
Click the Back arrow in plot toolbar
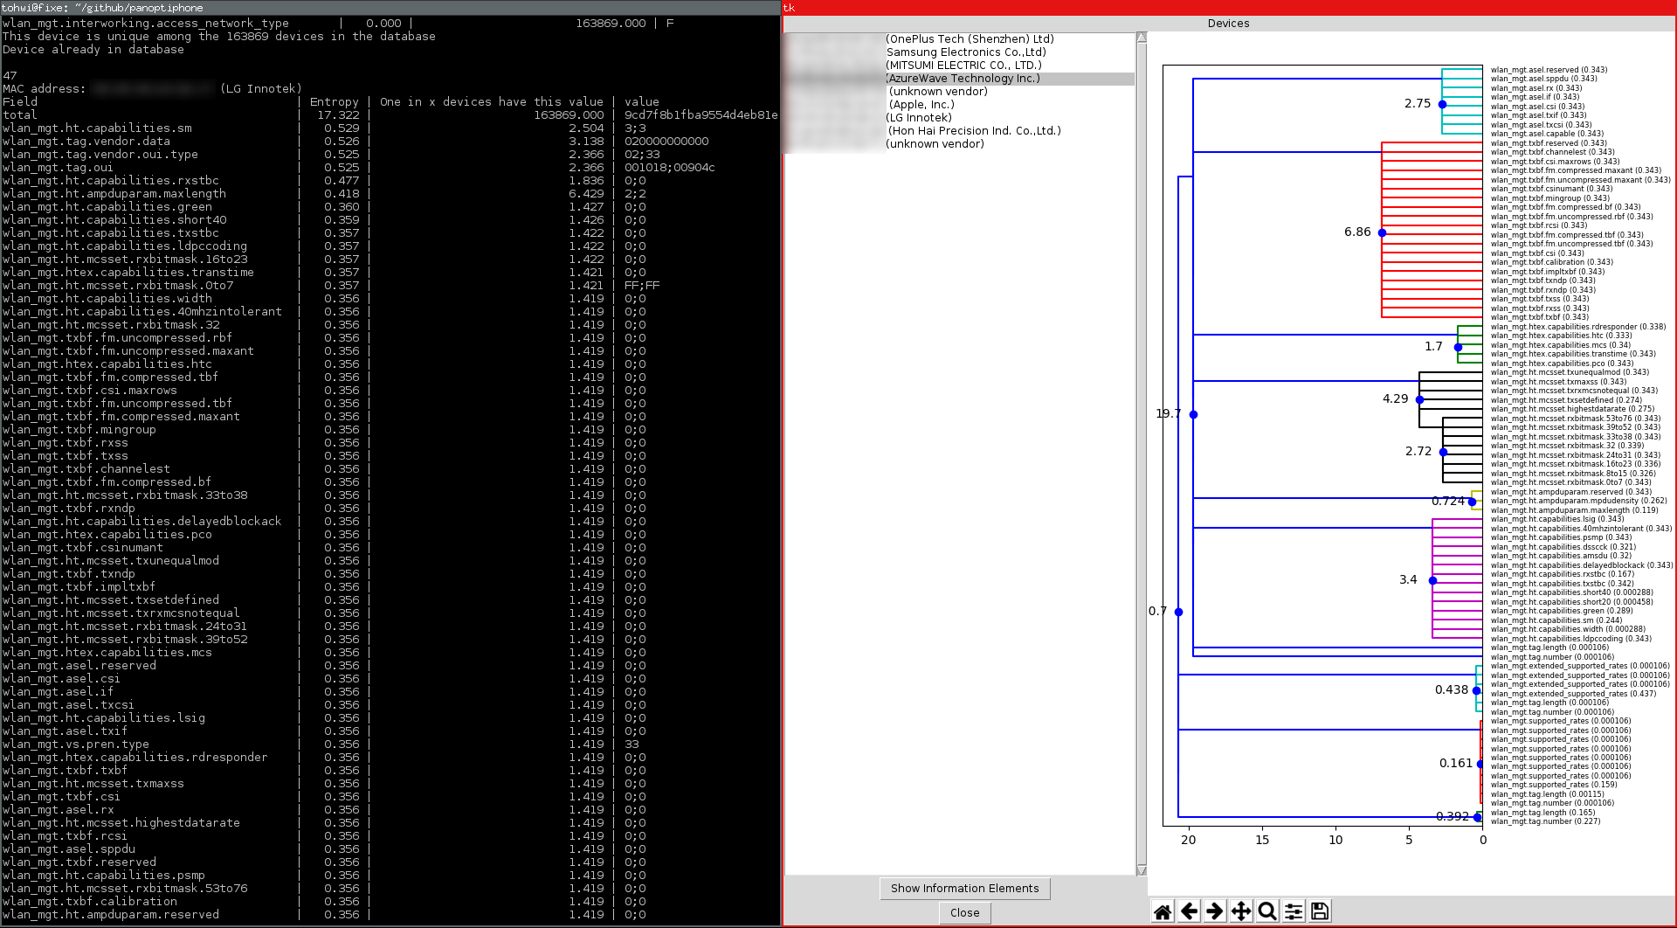[1189, 911]
